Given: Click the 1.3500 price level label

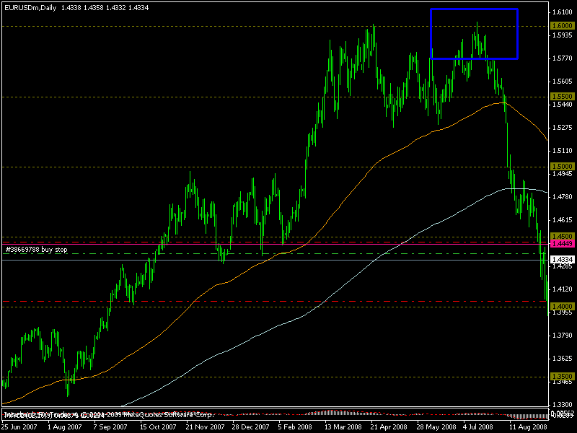Looking at the screenshot, I should (x=562, y=377).
